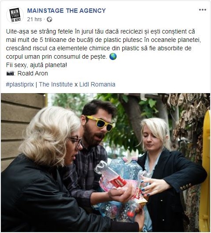The image size is (211, 233).
Task: Click the camera emoji before Roald Aron
Action: (x=10, y=73)
